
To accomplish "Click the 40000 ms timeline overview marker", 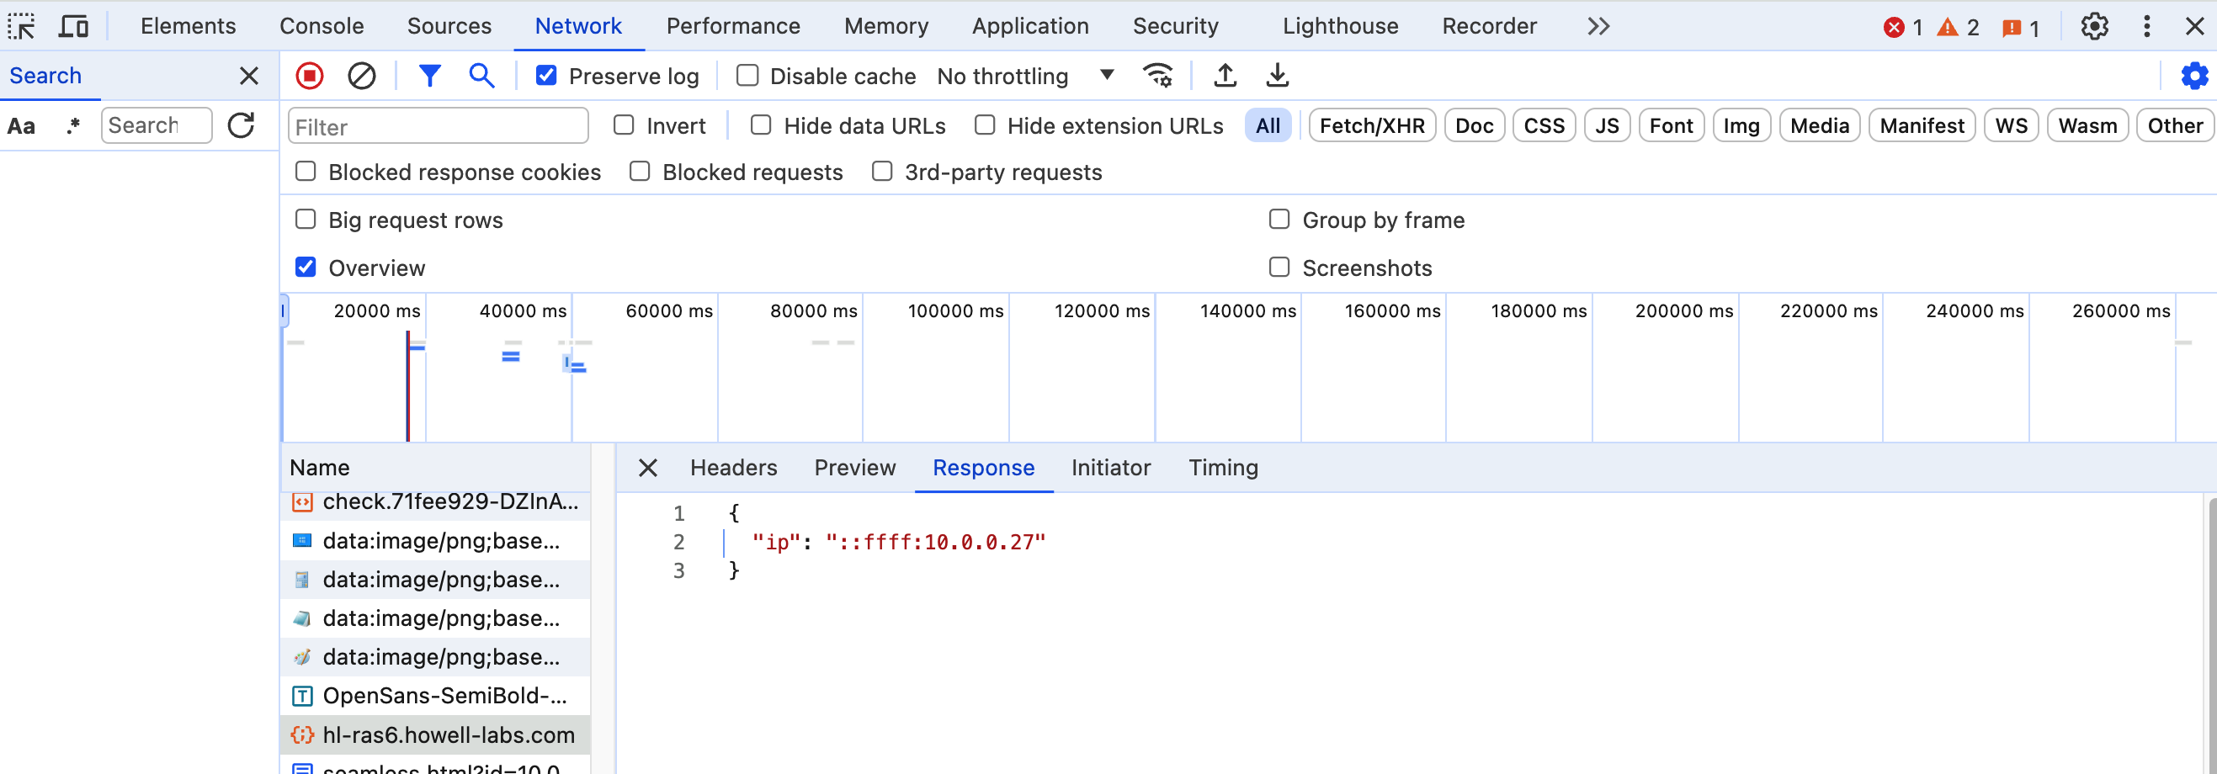I will pos(523,311).
